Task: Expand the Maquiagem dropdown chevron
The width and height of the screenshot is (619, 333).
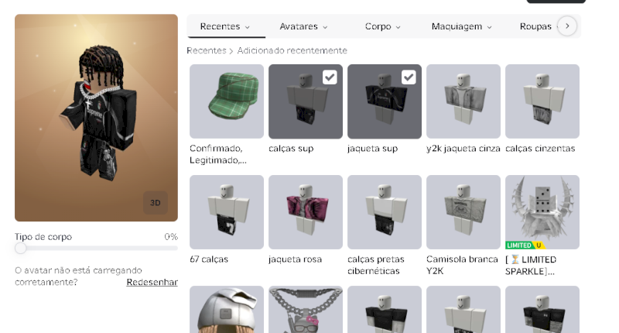Action: click(490, 27)
